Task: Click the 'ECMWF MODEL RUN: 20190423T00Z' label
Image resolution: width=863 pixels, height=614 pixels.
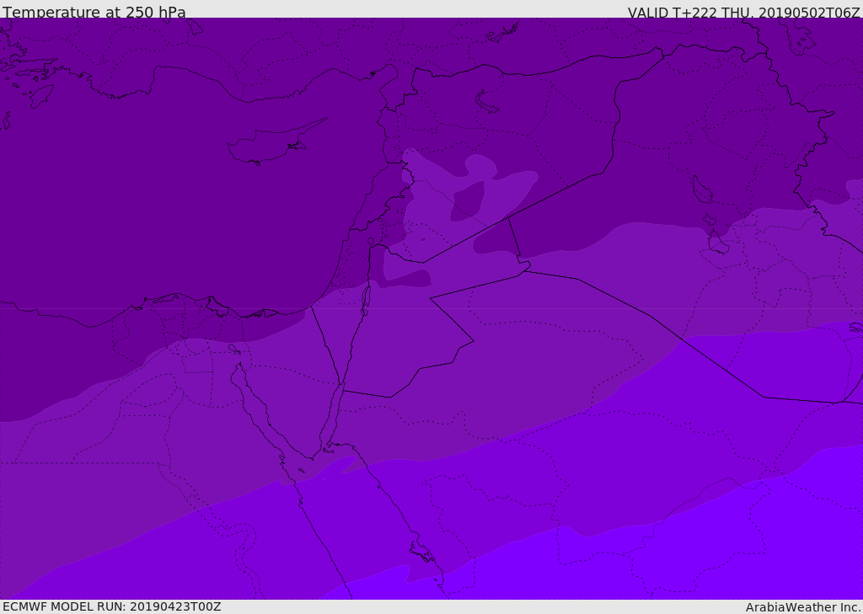Action: 112,606
